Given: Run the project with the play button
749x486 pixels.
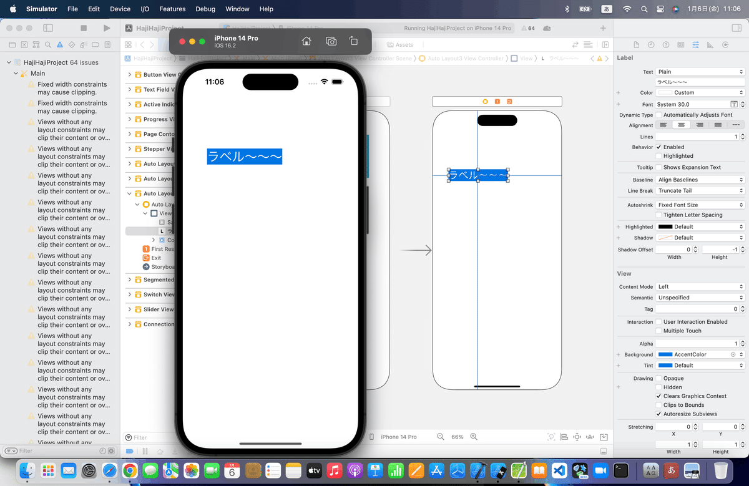Looking at the screenshot, I should tap(107, 28).
